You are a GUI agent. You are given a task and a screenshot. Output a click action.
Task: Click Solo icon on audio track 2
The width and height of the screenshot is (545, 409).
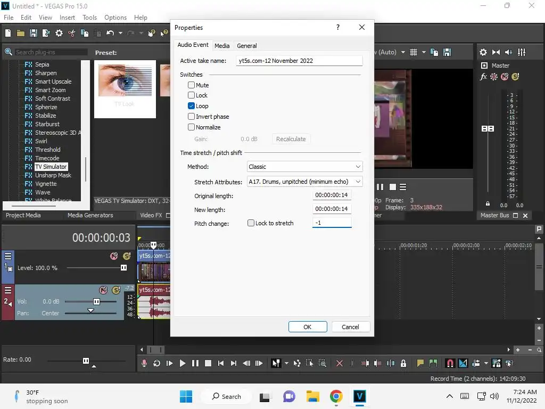tap(116, 290)
